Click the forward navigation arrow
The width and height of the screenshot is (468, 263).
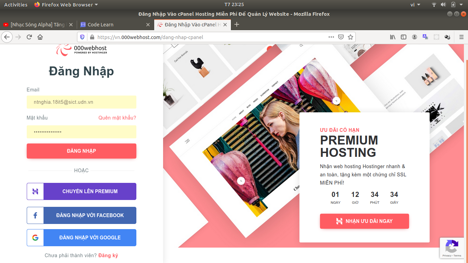(x=18, y=37)
